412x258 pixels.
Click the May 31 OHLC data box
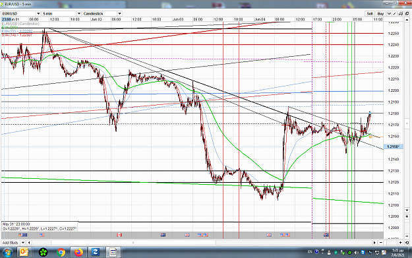40,226
